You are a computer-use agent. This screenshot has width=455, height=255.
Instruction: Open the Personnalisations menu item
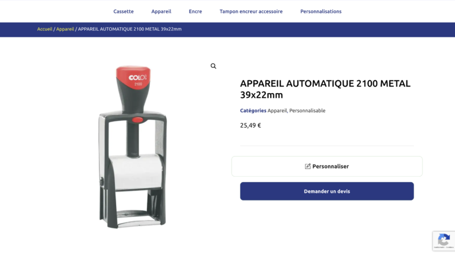pyautogui.click(x=321, y=11)
